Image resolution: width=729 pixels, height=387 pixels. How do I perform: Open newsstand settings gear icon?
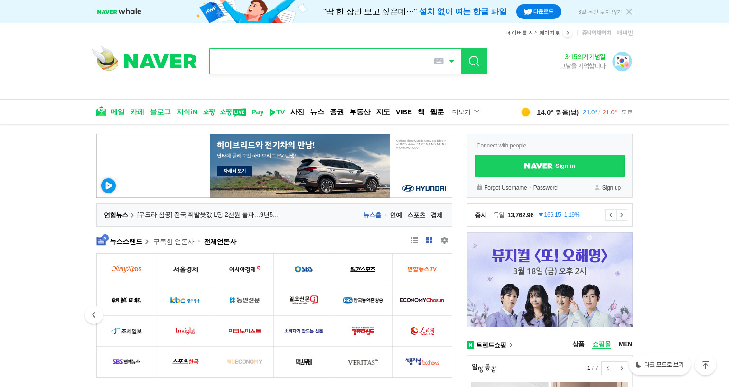pyautogui.click(x=444, y=240)
